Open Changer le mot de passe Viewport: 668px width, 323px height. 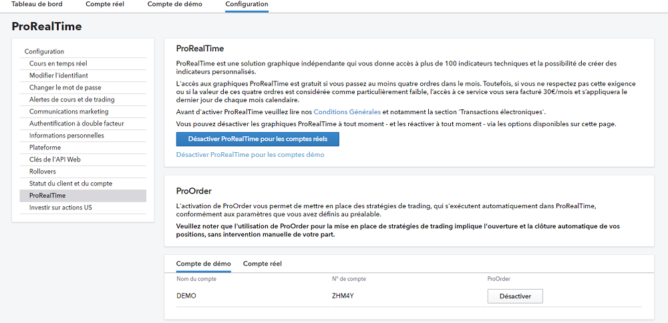pos(65,87)
